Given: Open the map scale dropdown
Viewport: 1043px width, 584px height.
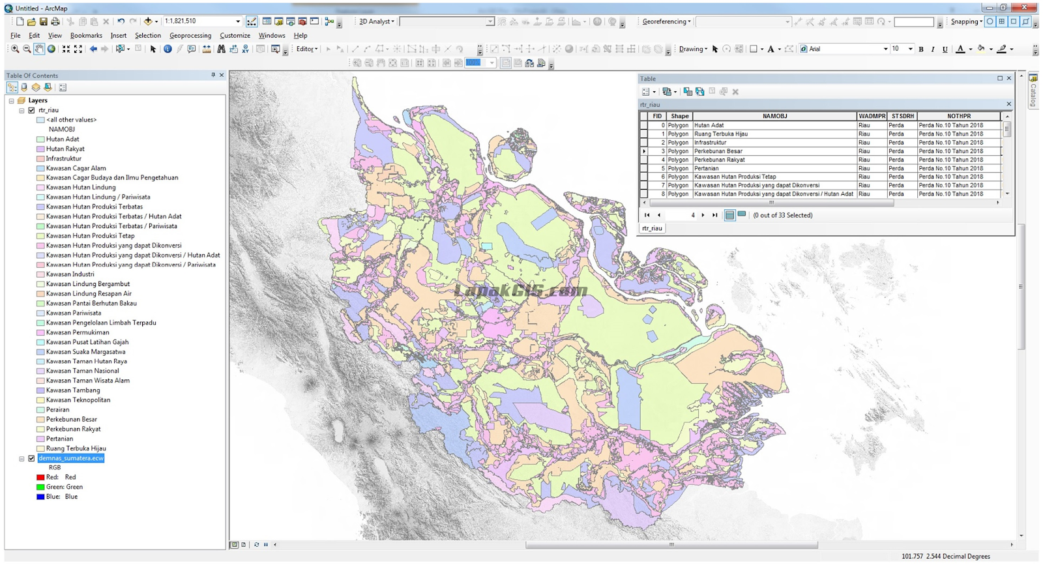Looking at the screenshot, I should coord(238,22).
